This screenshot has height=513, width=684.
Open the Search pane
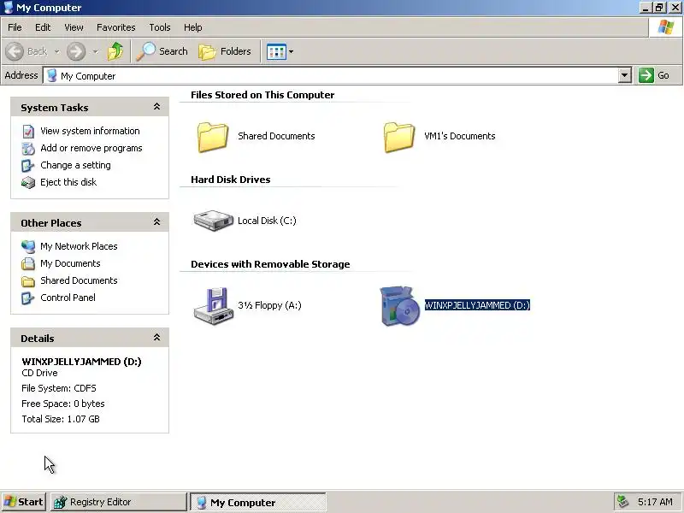pyautogui.click(x=162, y=51)
